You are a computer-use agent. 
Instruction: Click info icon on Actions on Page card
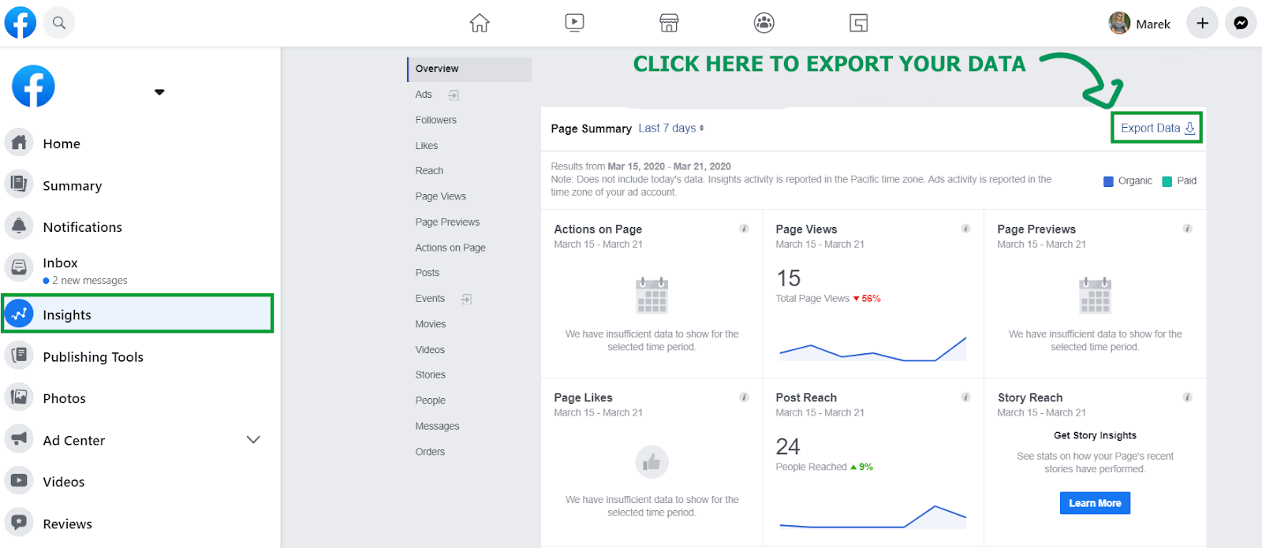click(x=744, y=229)
